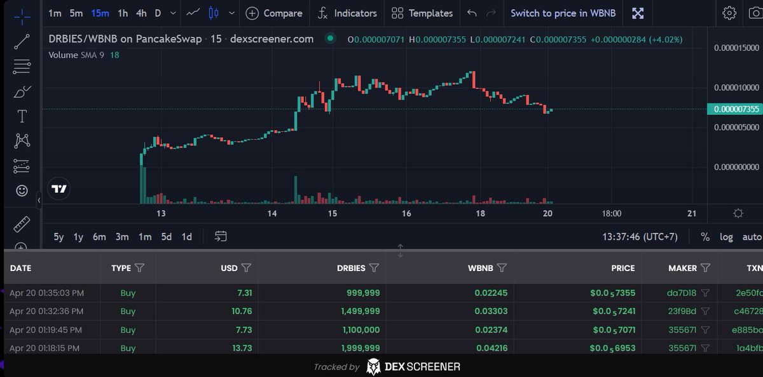763x377 pixels.
Task: Toggle auto scale mode
Action: [752, 237]
